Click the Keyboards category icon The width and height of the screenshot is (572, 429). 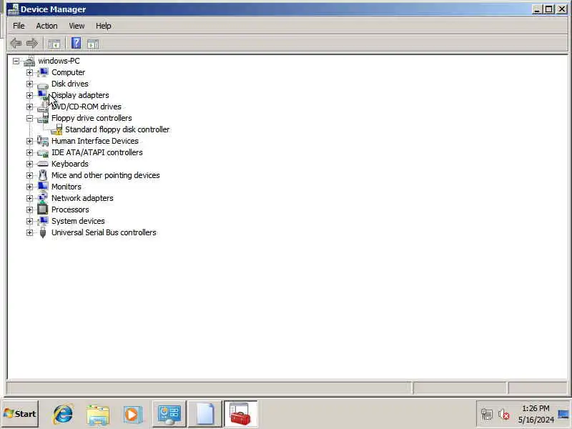pyautogui.click(x=43, y=164)
